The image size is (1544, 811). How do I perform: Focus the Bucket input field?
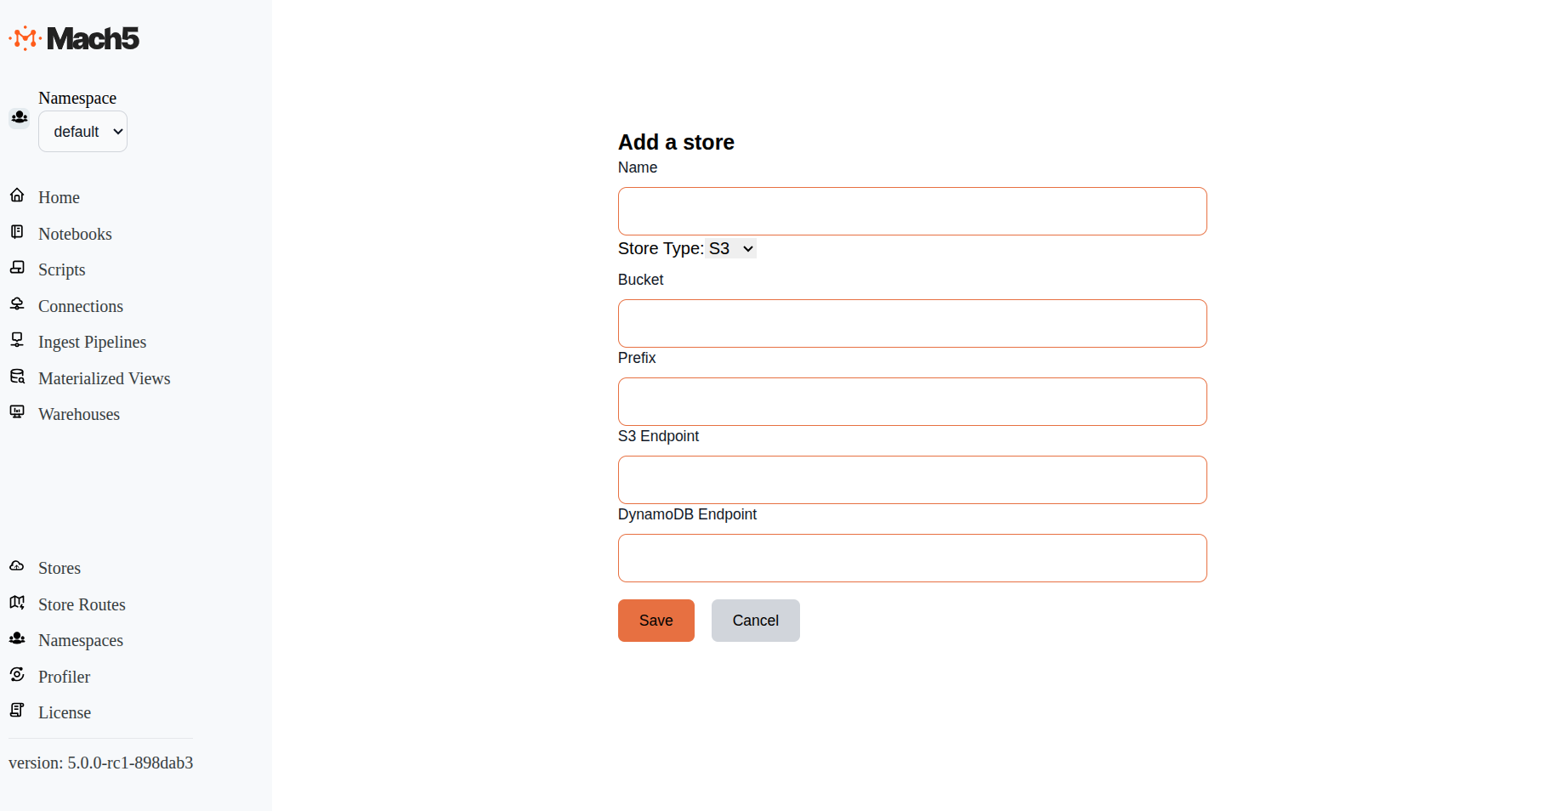(x=912, y=324)
